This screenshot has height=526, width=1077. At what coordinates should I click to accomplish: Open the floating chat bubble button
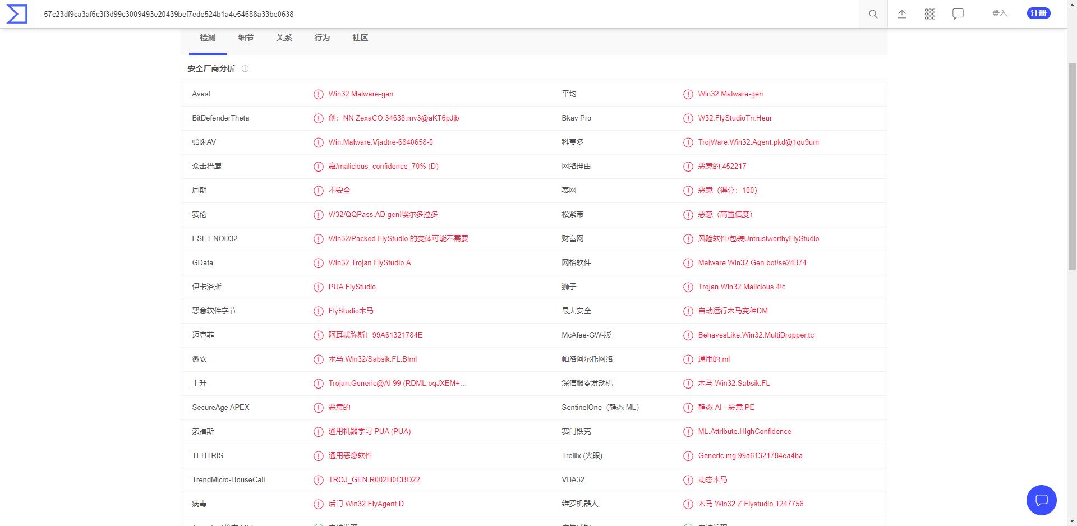[x=1041, y=500]
